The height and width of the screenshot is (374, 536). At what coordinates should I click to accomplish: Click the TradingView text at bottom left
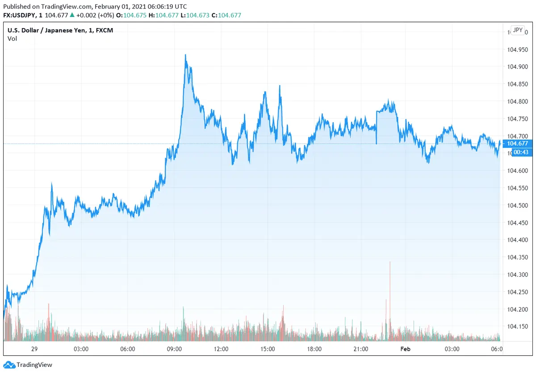click(x=34, y=365)
